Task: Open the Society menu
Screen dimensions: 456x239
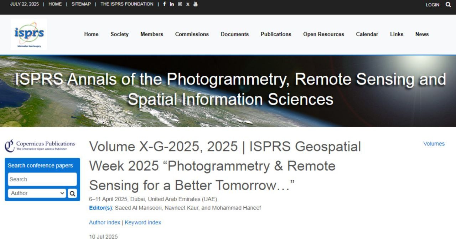Action: [x=119, y=34]
